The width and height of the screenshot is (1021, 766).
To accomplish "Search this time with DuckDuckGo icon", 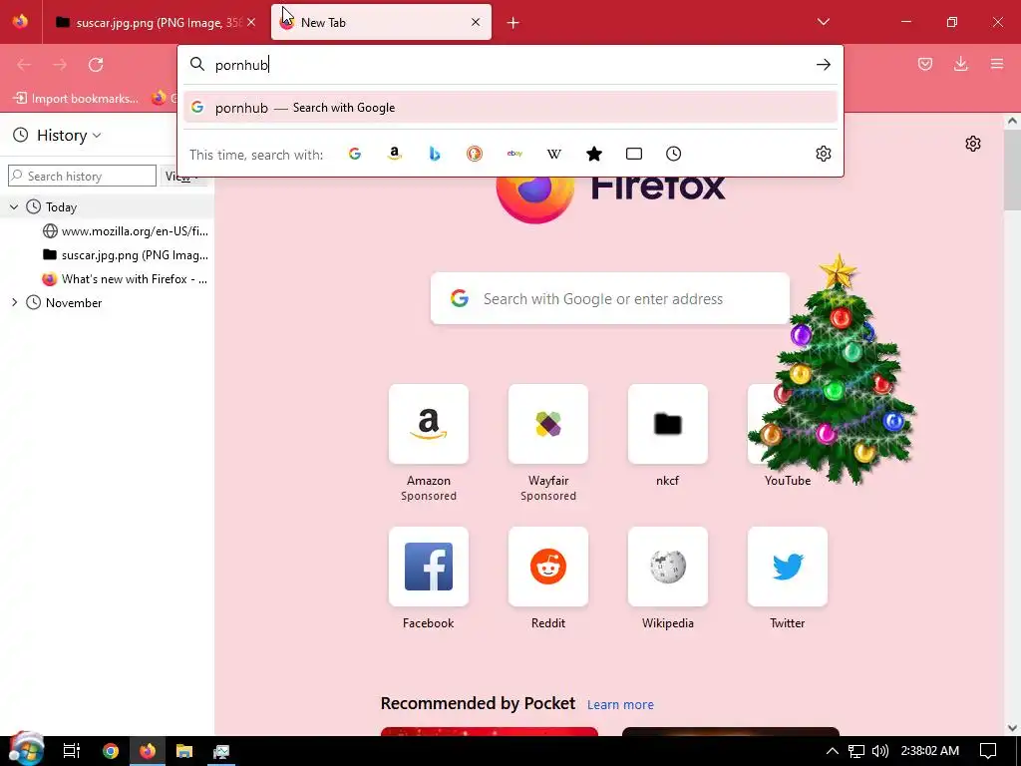I will pos(475,154).
